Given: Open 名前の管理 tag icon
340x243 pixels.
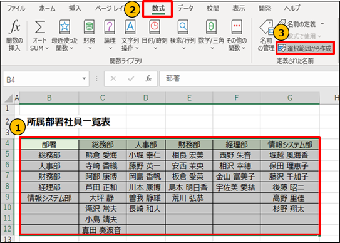Looking at the screenshot, I should [266, 28].
